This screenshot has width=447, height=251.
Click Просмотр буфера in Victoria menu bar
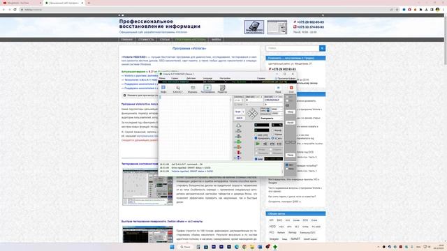pyautogui.click(x=285, y=78)
